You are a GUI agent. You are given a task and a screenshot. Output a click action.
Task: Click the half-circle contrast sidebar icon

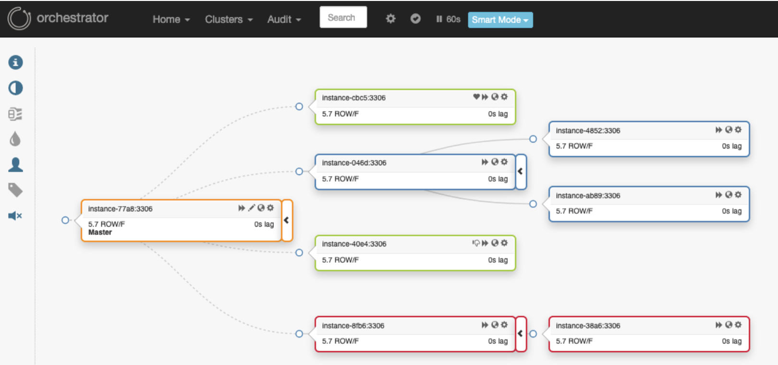(15, 88)
